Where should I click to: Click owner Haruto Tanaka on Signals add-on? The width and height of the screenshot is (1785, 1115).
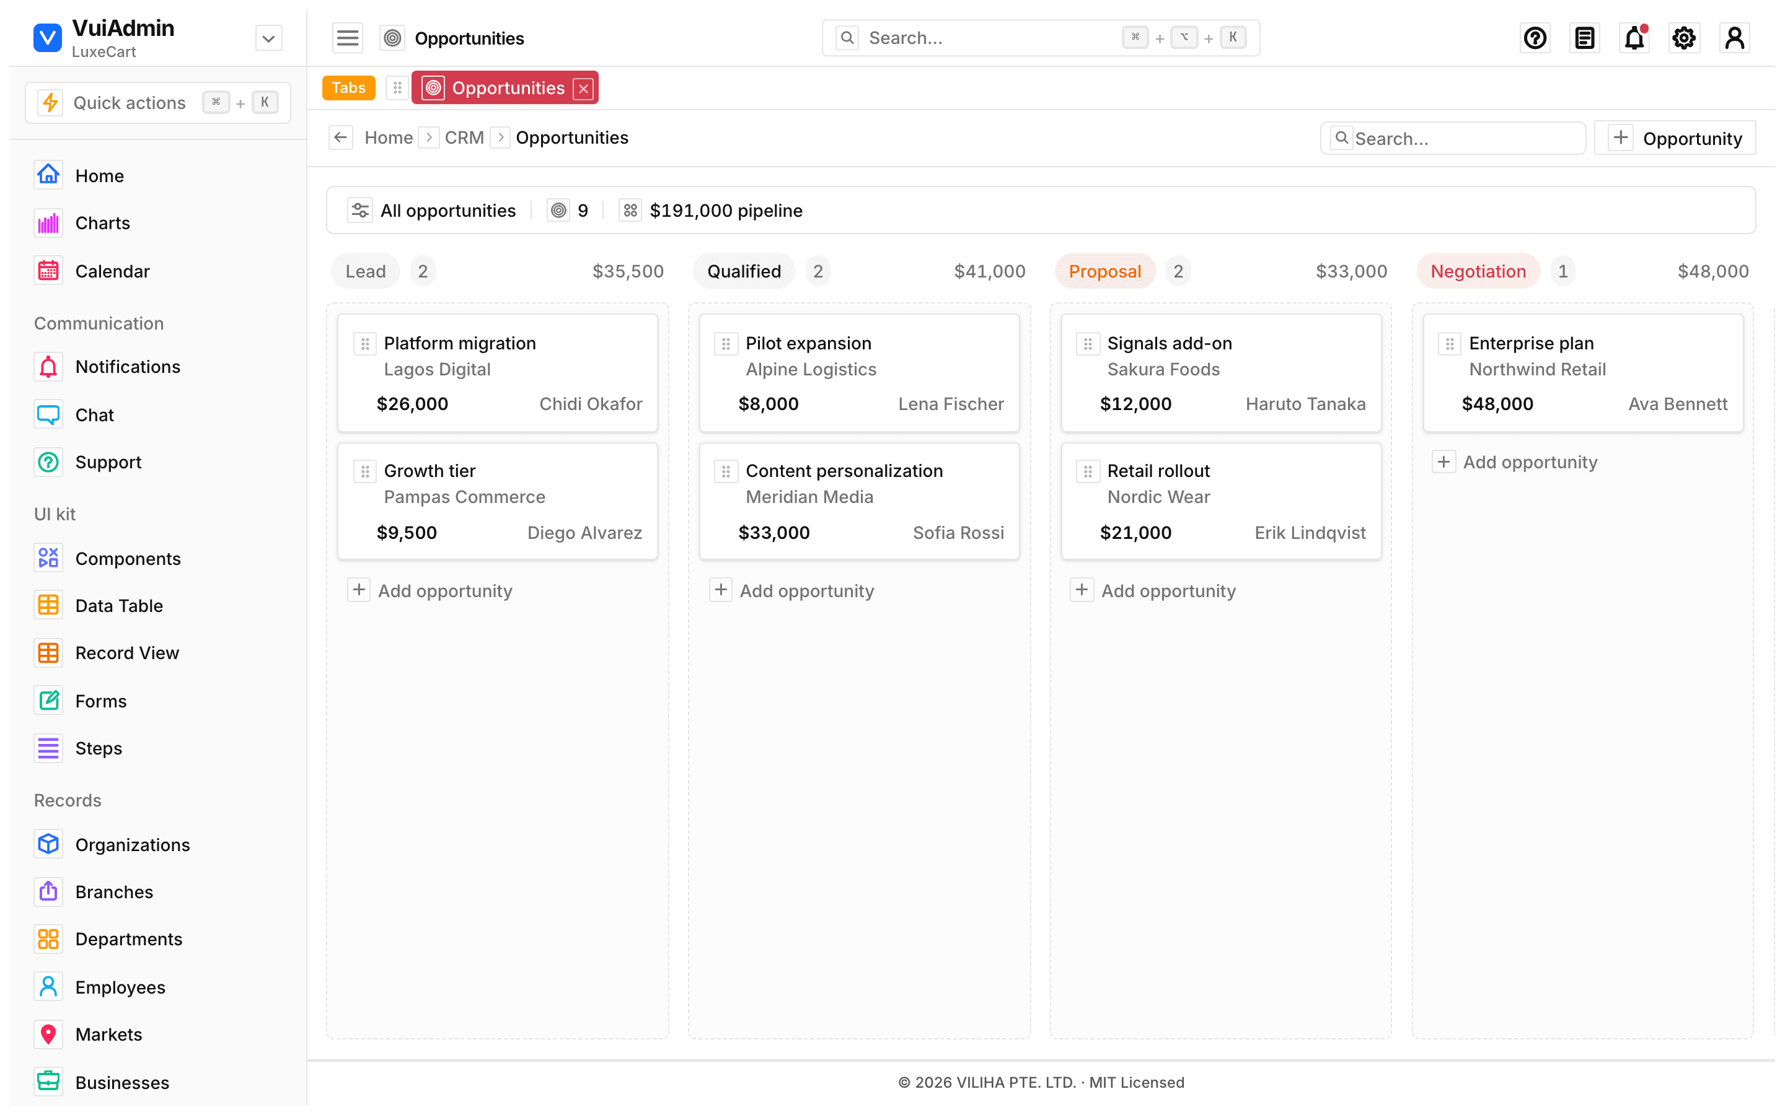coord(1305,403)
